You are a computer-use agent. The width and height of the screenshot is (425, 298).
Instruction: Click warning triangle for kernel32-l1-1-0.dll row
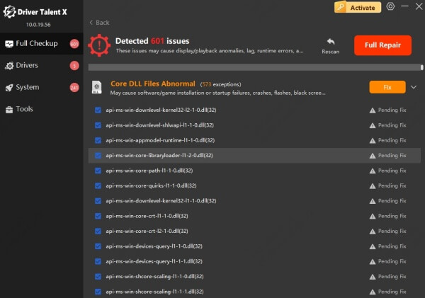373,201
